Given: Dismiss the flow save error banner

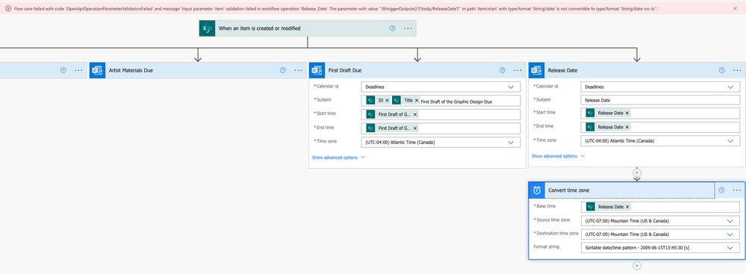Looking at the screenshot, I should coord(736,8).
